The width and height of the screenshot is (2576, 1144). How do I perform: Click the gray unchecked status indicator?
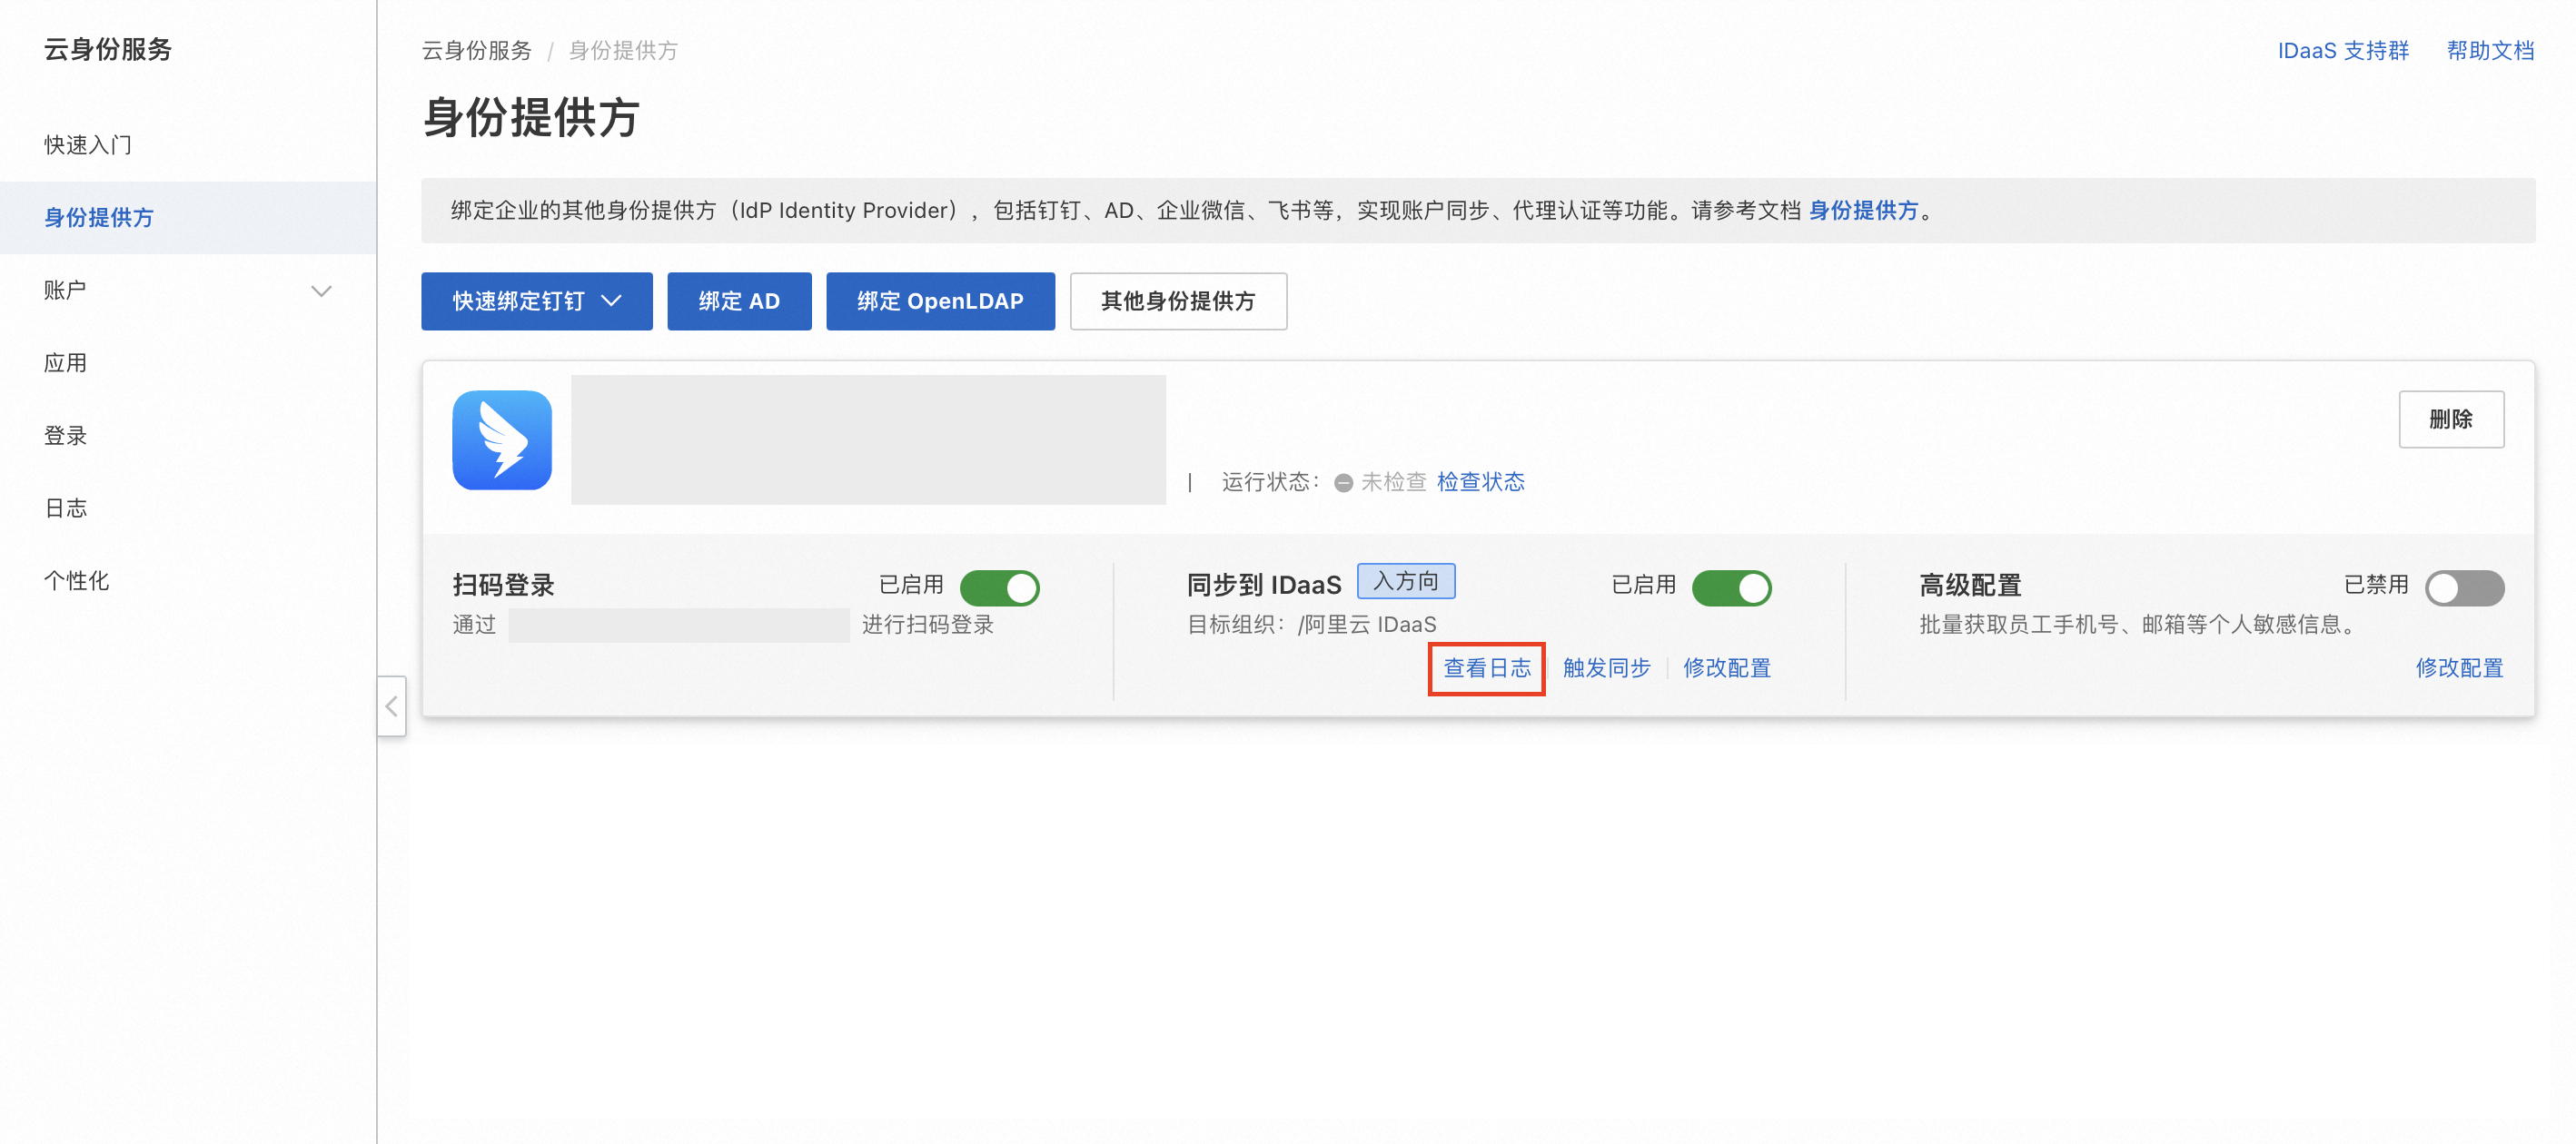point(1344,483)
